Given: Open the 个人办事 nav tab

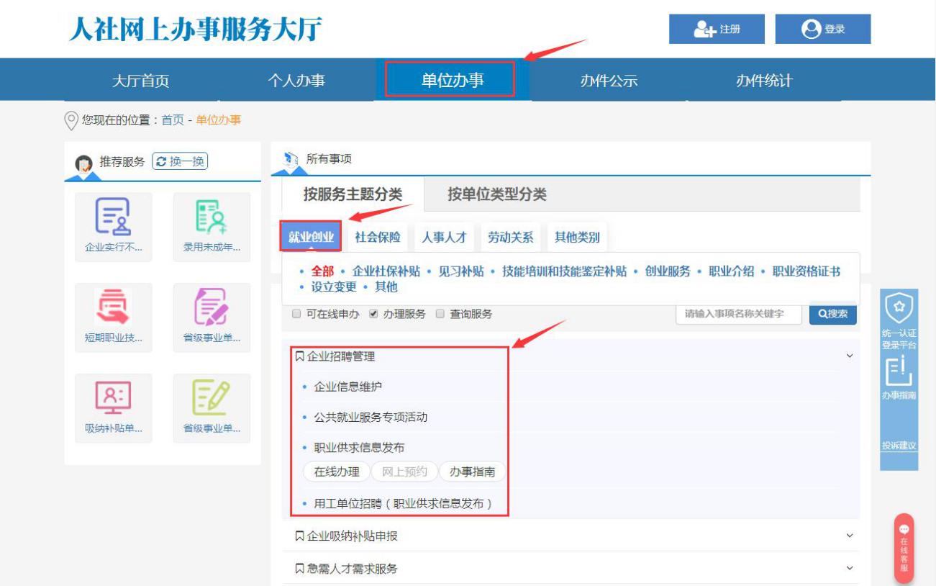Looking at the screenshot, I should [x=296, y=81].
